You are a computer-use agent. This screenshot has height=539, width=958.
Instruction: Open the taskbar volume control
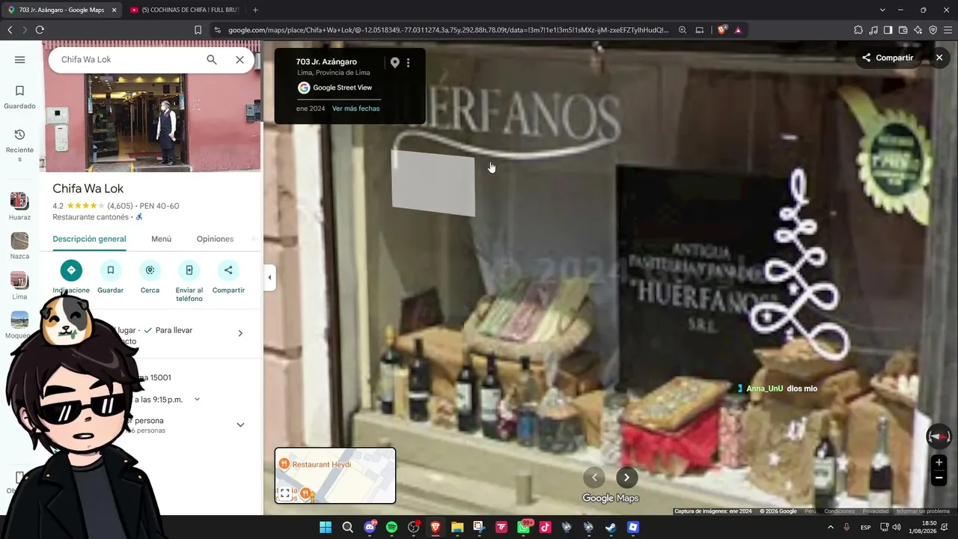pyautogui.click(x=897, y=527)
